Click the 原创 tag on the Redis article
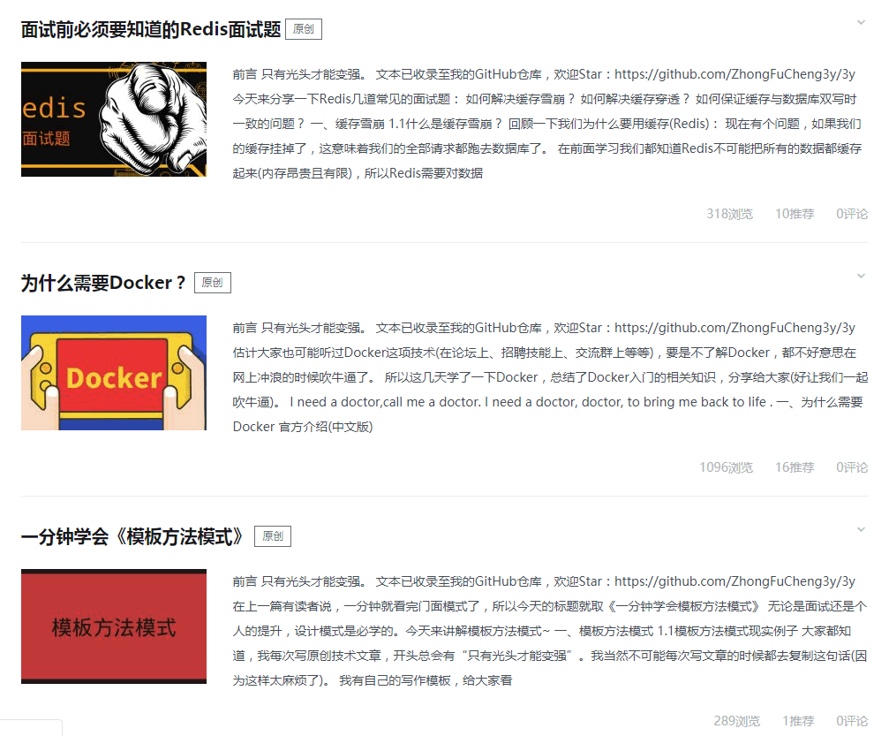Image resolution: width=889 pixels, height=736 pixels. click(304, 29)
